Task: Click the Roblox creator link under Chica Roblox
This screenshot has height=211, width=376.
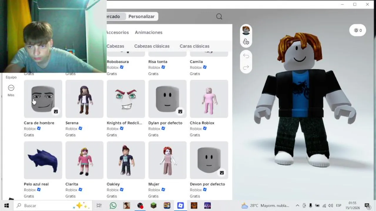Action: [x=196, y=129]
